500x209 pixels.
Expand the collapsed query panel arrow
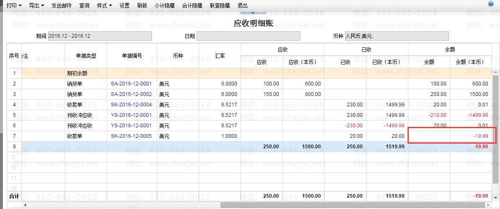[x=253, y=13]
